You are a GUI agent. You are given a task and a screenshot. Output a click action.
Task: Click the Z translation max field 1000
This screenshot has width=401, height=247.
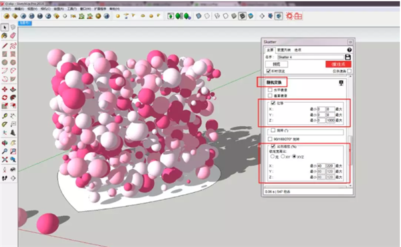330,120
